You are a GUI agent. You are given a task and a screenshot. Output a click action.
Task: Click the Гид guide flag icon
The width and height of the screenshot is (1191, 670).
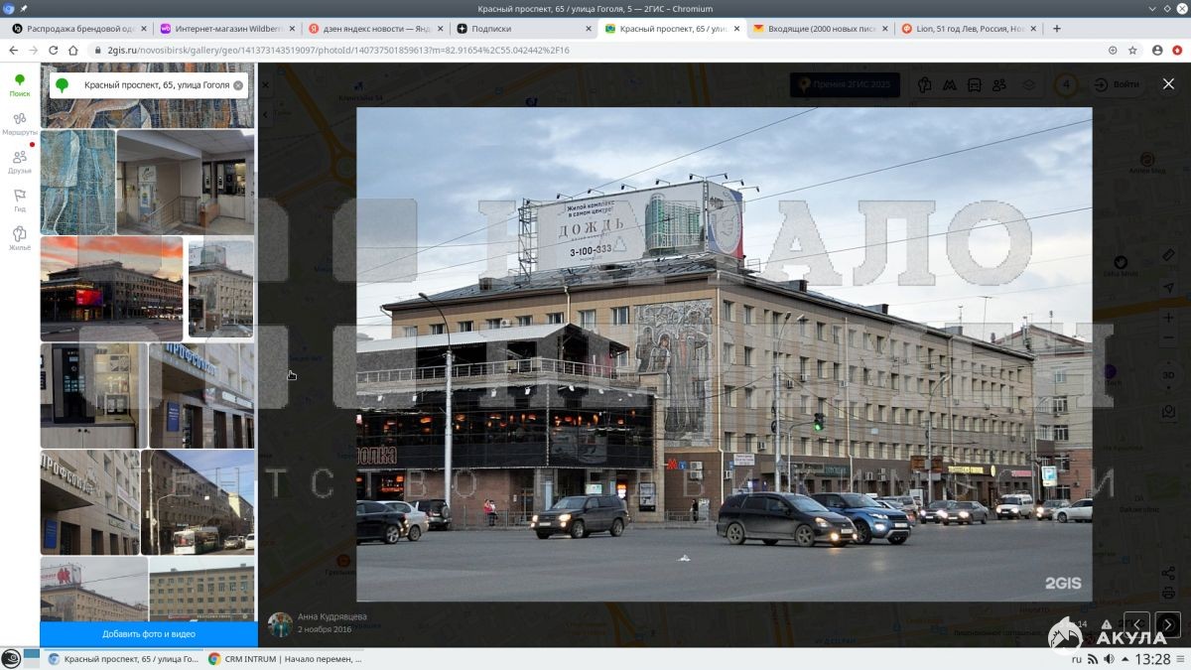19,199
